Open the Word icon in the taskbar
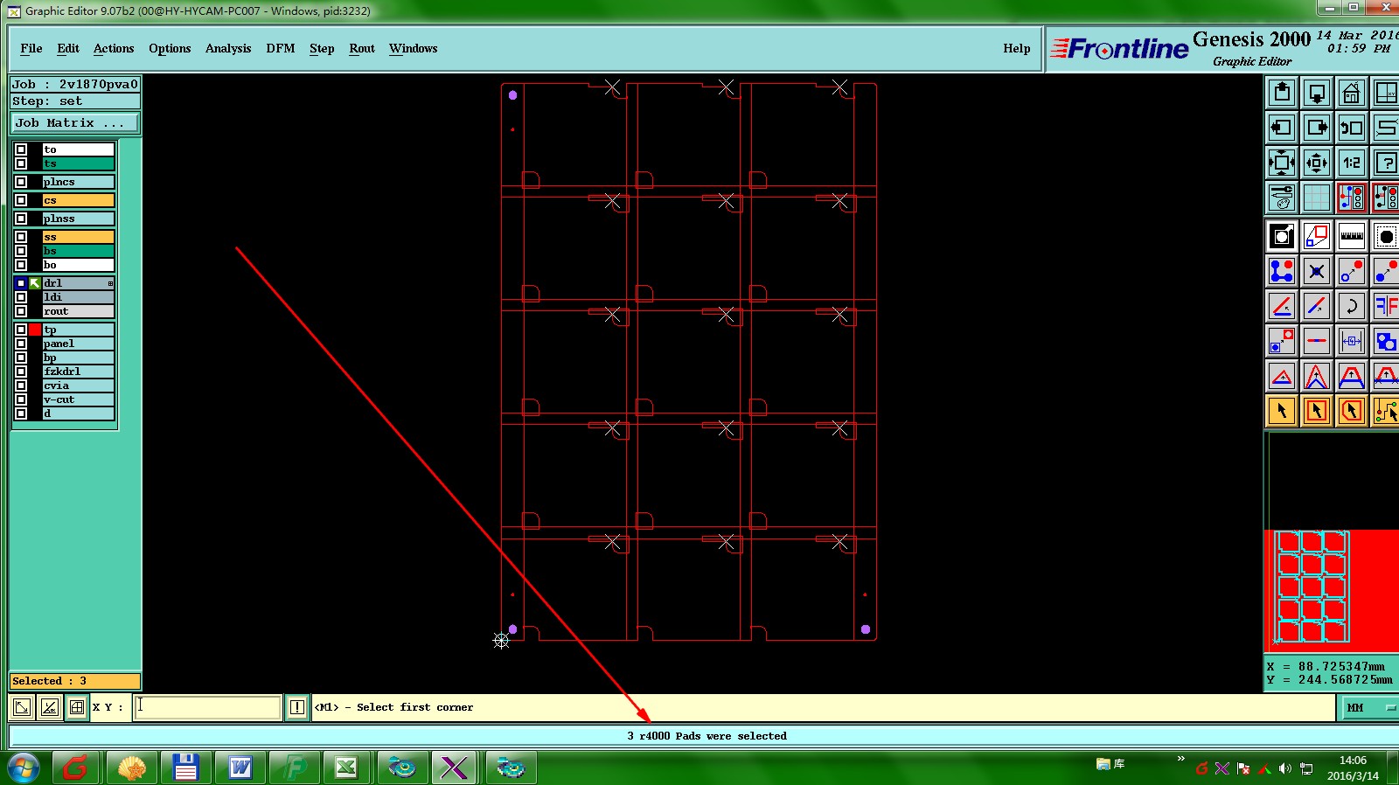Viewport: 1399px width, 785px height. point(240,768)
